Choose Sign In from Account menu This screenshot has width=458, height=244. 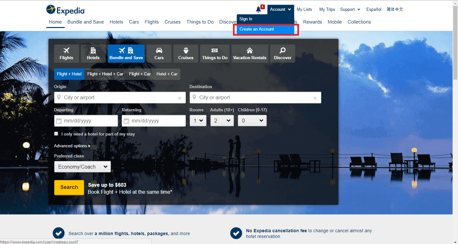[265, 19]
